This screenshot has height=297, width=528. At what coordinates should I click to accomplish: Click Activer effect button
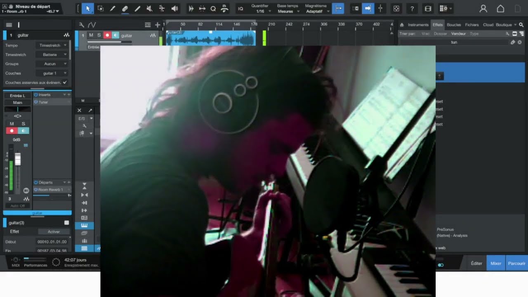(54, 232)
